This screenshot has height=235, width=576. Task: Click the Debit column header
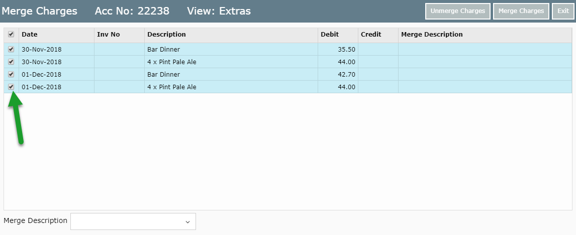[x=330, y=35]
